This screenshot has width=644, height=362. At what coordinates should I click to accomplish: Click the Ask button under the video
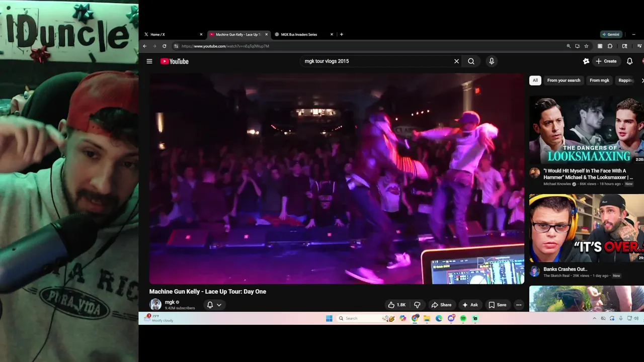[469, 305]
